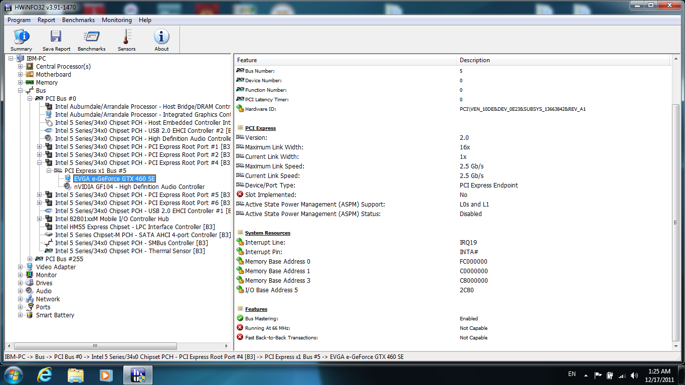Click the Memory module icon
Image resolution: width=685 pixels, height=385 pixels.
[30, 82]
